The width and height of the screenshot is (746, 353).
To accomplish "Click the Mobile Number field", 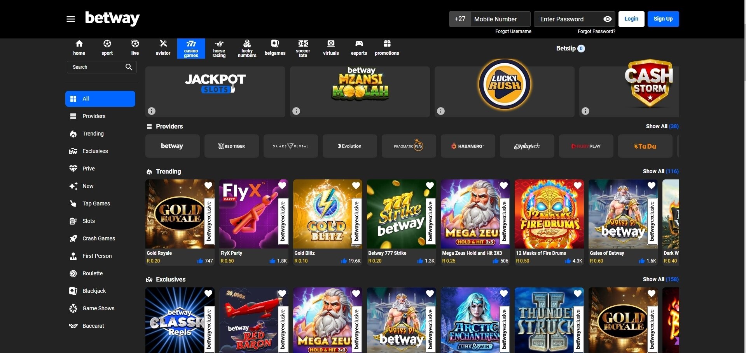I will point(500,19).
